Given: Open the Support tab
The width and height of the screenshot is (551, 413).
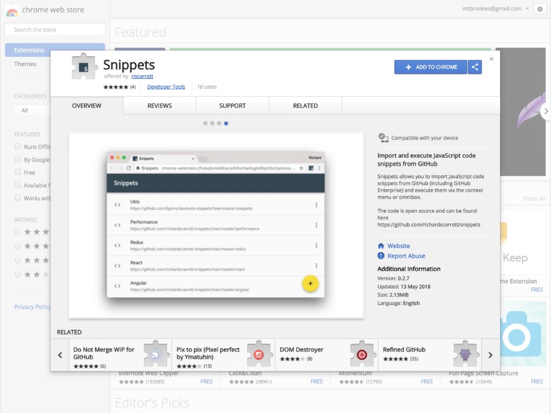Looking at the screenshot, I should [x=233, y=105].
